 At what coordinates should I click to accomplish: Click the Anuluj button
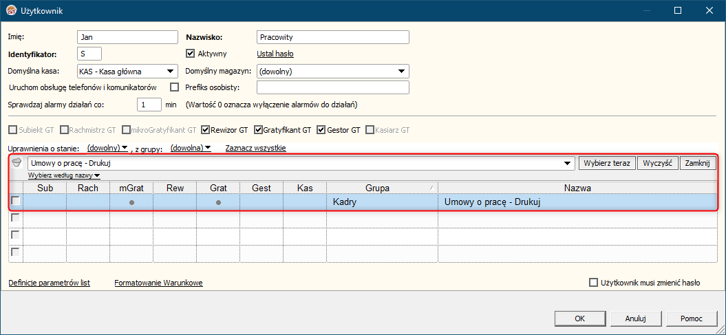coord(636,318)
